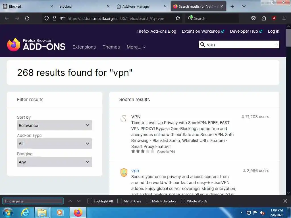Close the first Blocked tab

point(52,6)
